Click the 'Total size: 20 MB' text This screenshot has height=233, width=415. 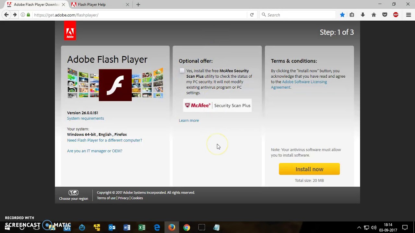point(309,181)
